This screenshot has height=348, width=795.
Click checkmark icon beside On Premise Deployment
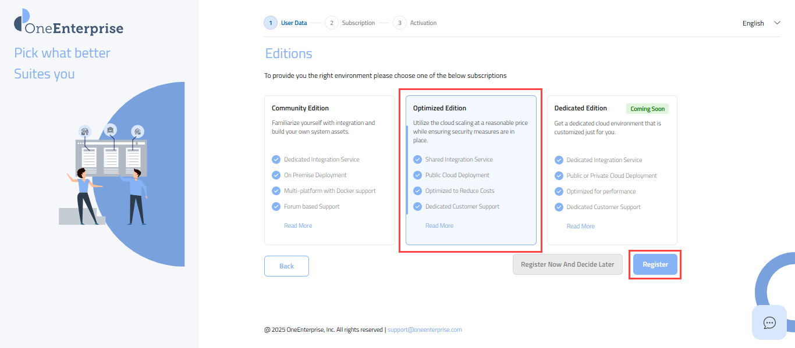pyautogui.click(x=276, y=175)
